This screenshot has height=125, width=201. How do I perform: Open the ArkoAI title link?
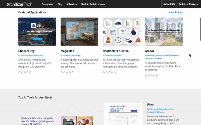point(149,51)
